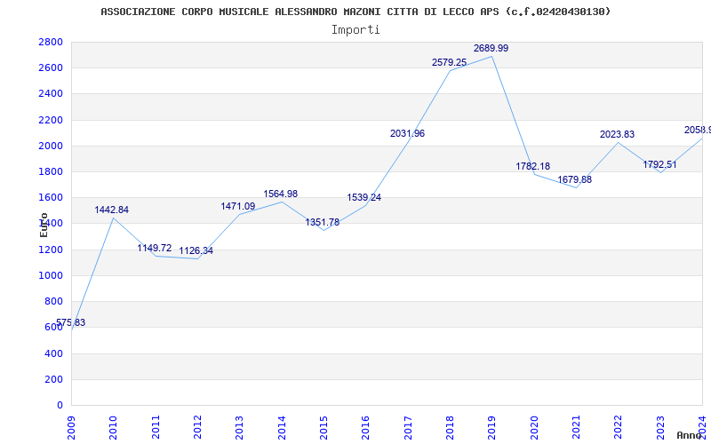
Task: Select data label 2023.83
Action: point(617,134)
